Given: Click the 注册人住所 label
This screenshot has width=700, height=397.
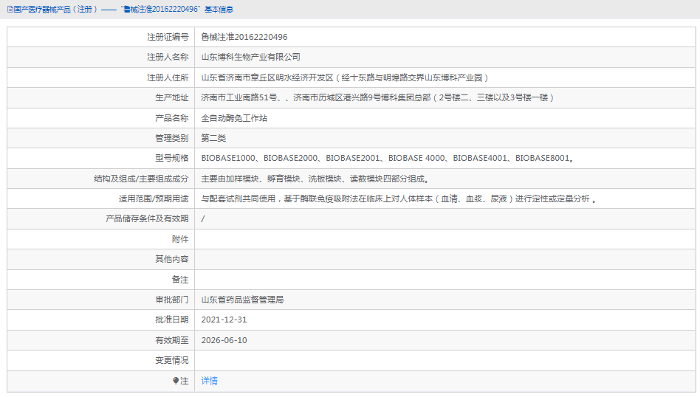Looking at the screenshot, I should click(x=168, y=77).
